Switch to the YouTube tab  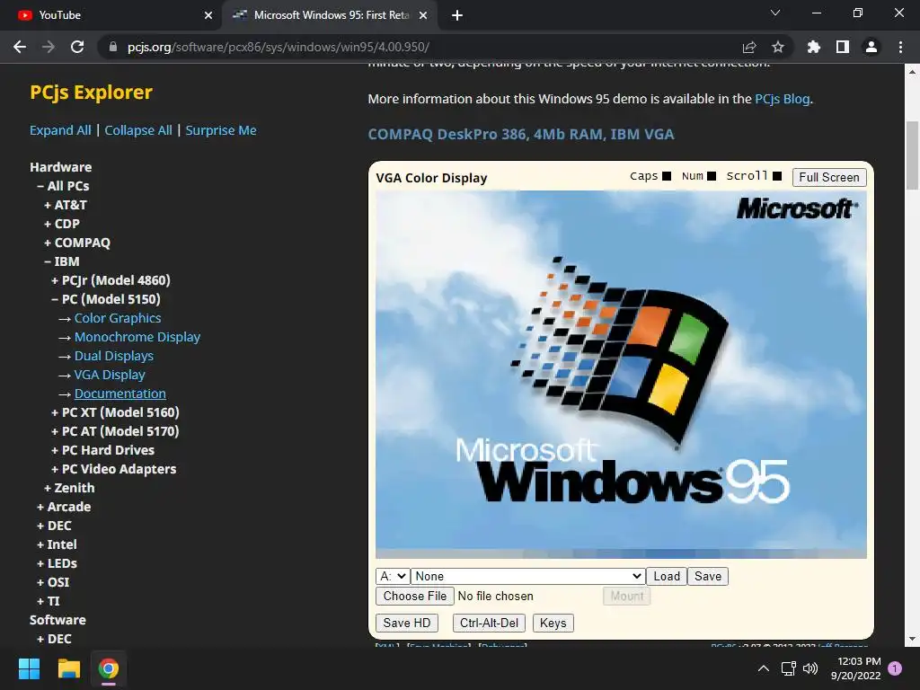(x=111, y=15)
